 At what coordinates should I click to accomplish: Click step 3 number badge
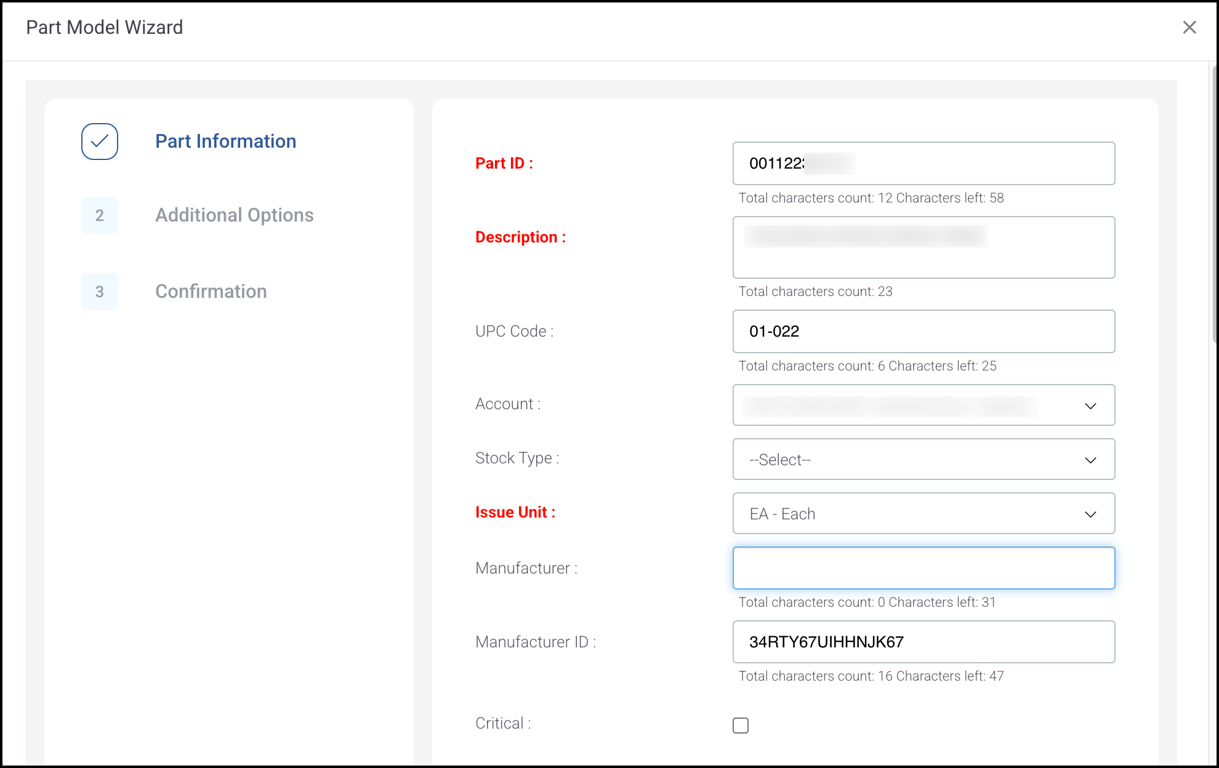pyautogui.click(x=100, y=292)
